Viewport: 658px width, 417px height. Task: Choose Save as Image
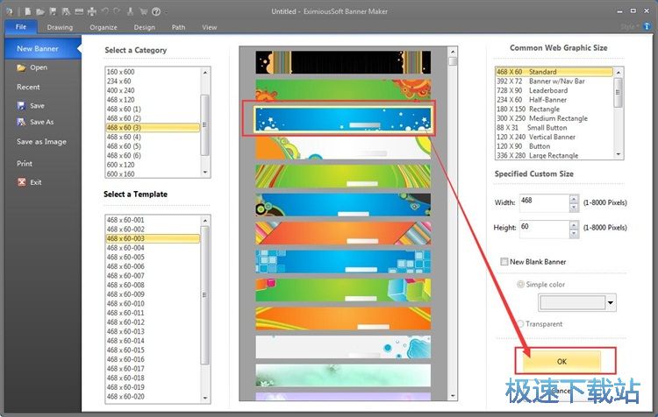pos(41,142)
